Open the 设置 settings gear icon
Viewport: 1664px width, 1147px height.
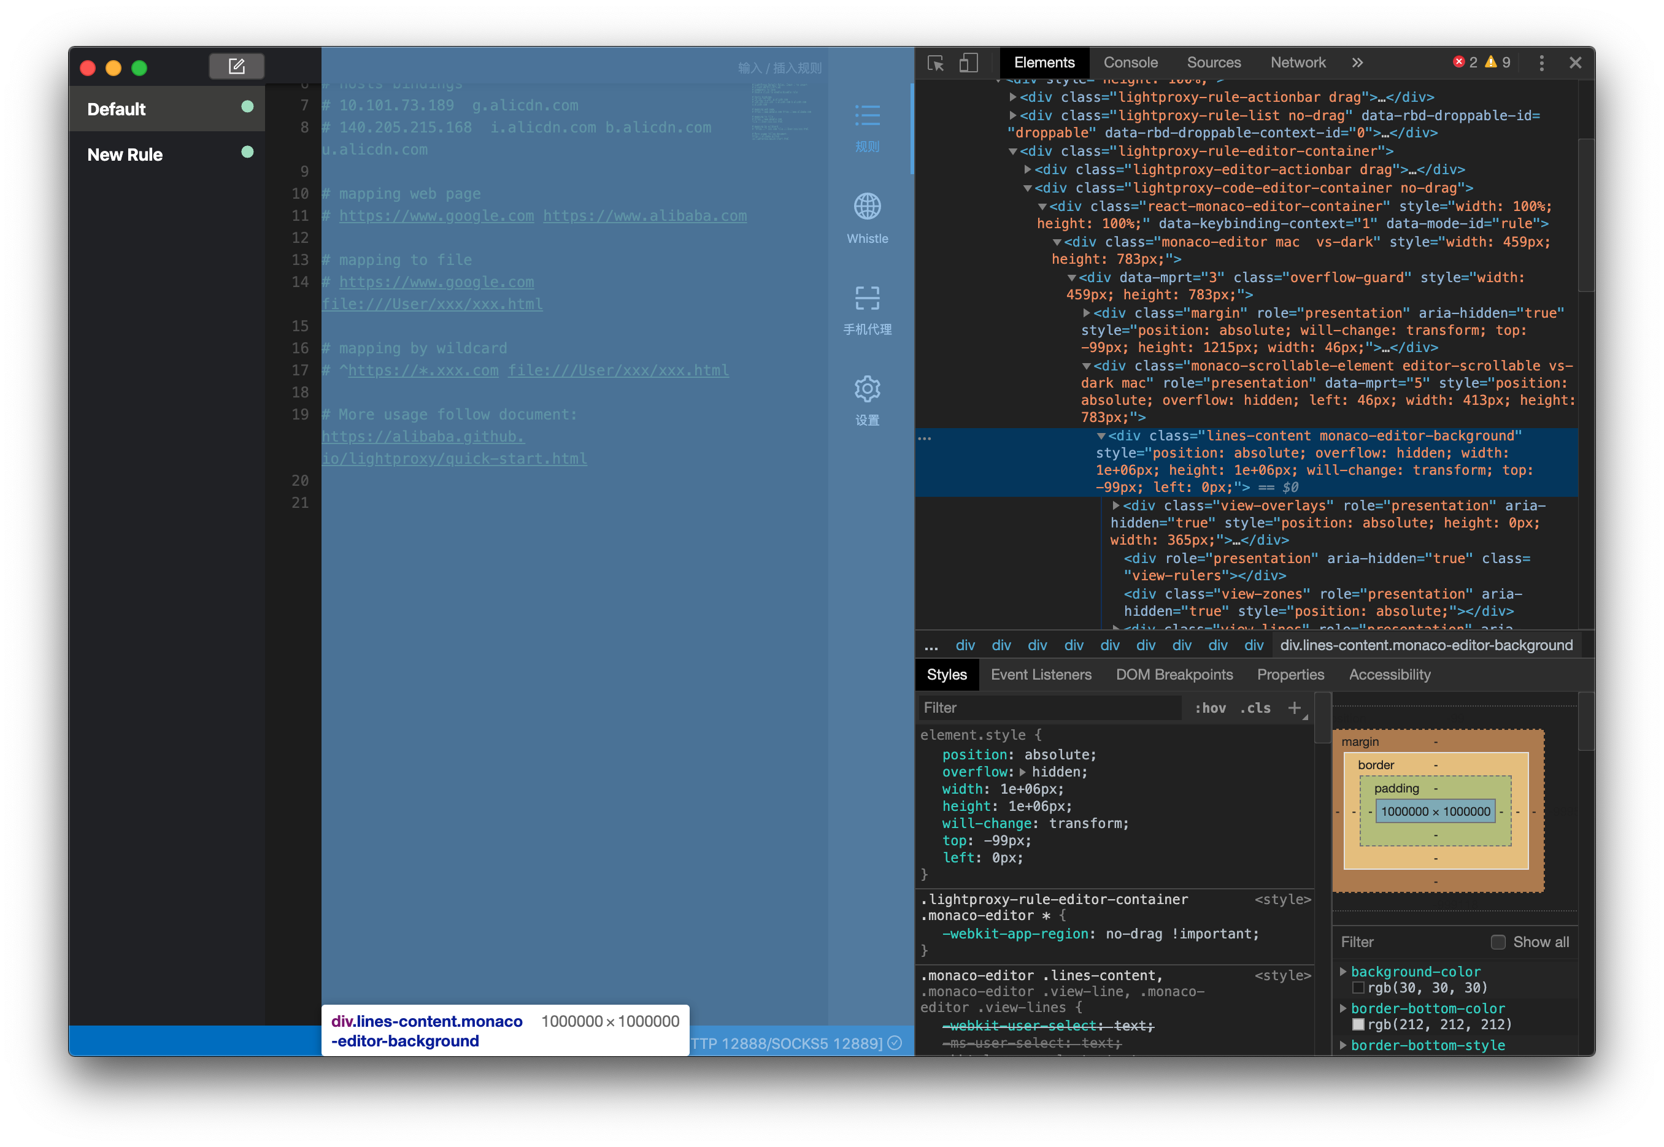[867, 389]
